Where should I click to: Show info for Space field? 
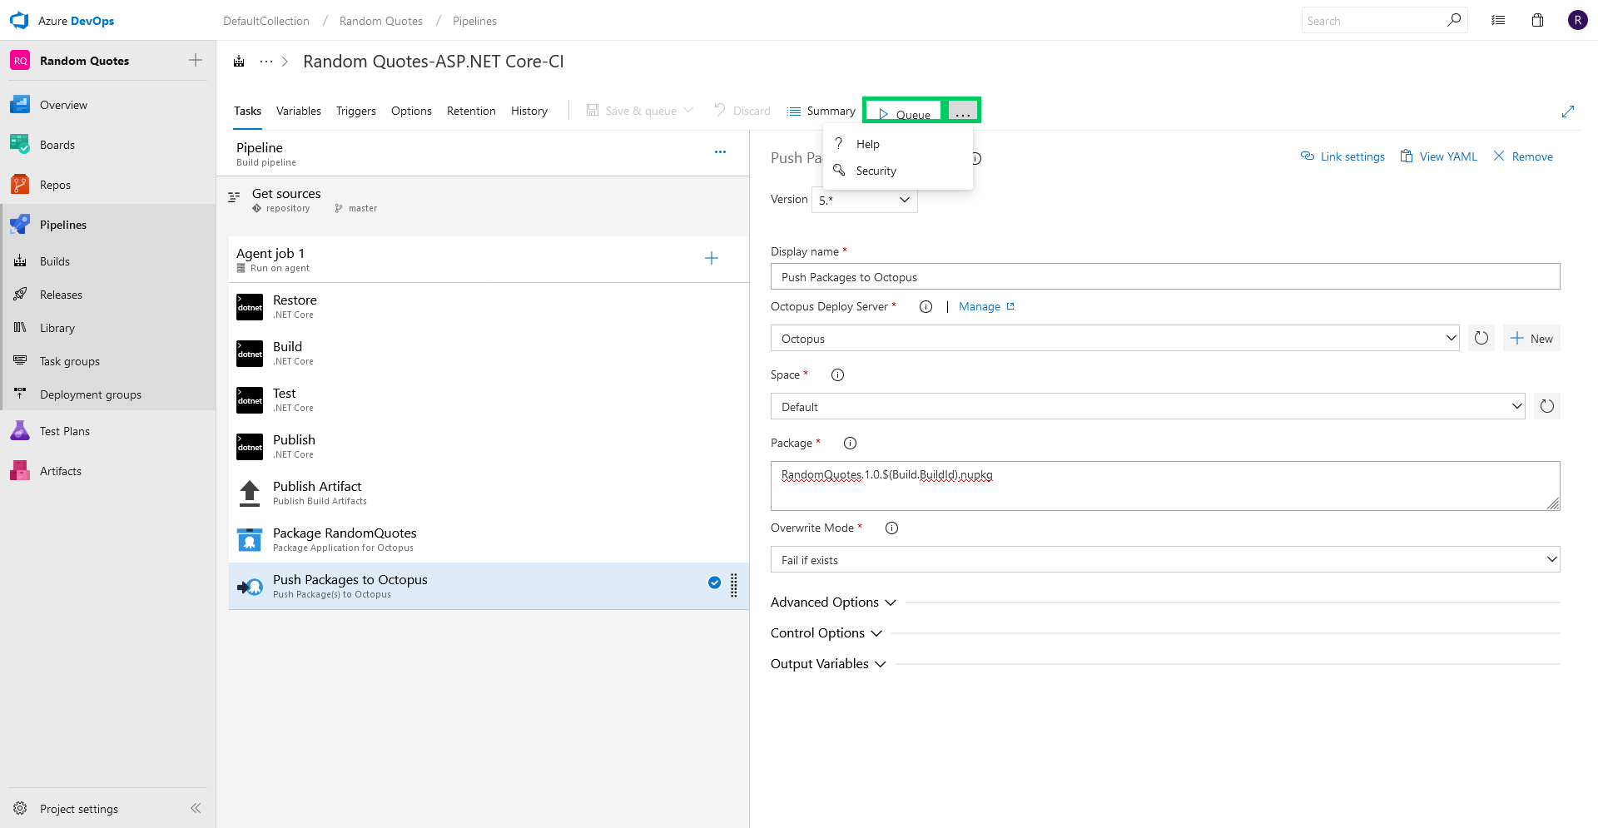click(x=838, y=374)
